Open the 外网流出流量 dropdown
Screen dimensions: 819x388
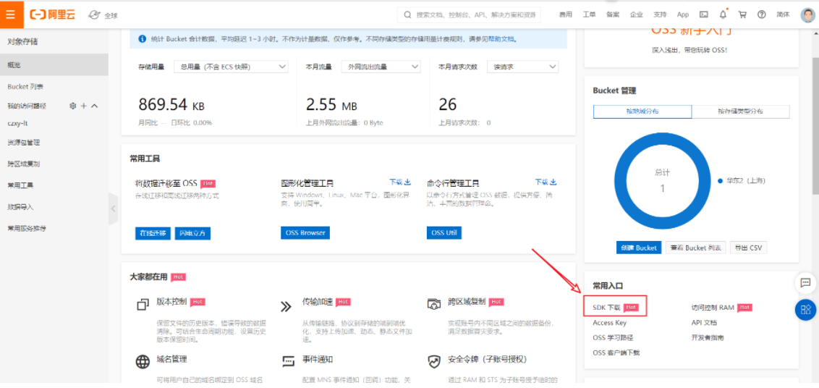(381, 67)
